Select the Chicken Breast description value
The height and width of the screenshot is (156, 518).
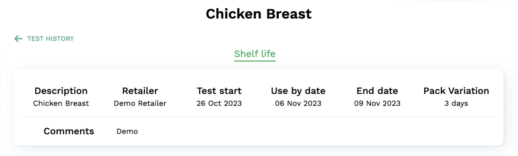point(61,103)
